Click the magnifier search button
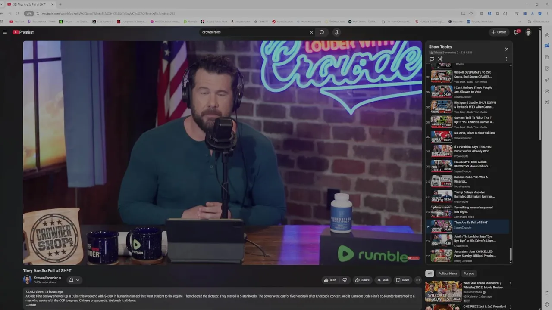The image size is (552, 310). click(x=322, y=32)
